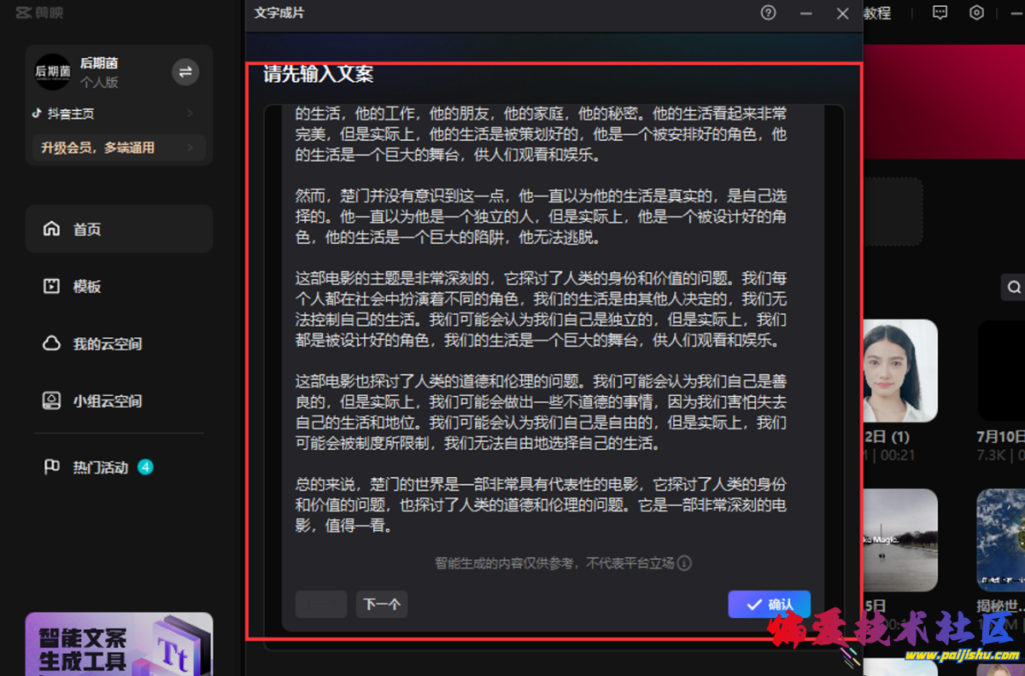Image resolution: width=1025 pixels, height=676 pixels.
Task: Open the 教程 tutorial menu item
Action: pyautogui.click(x=876, y=13)
